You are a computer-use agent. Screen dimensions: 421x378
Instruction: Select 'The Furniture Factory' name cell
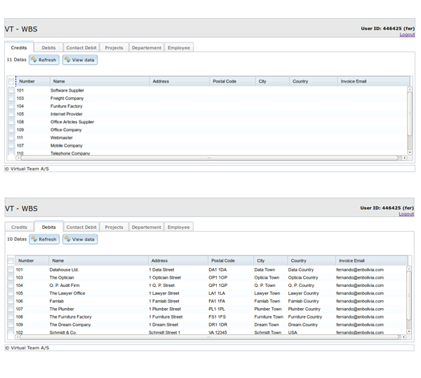[x=71, y=316]
